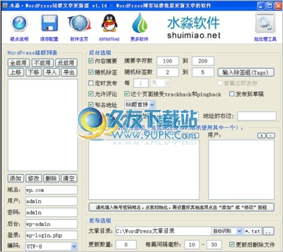Enable the 定时发布 checkbox
The height and width of the screenshot is (252, 283).
[91, 83]
